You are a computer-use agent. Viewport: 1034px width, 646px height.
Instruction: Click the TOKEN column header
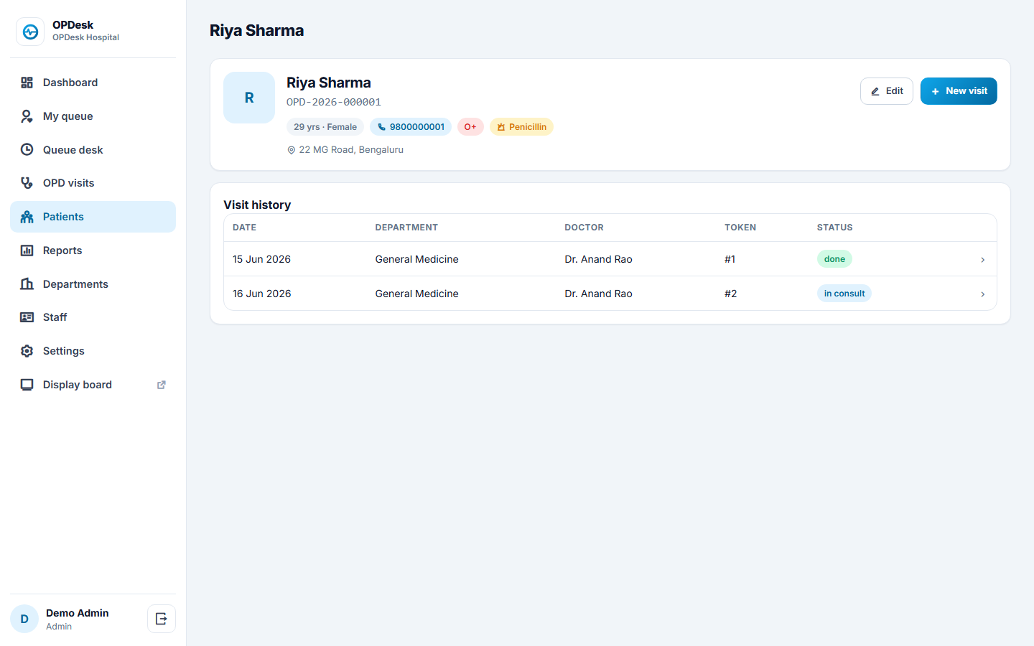pos(740,228)
